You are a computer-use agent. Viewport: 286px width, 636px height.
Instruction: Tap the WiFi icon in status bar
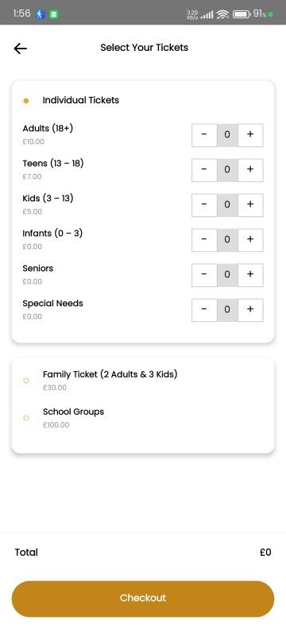pyautogui.click(x=222, y=14)
